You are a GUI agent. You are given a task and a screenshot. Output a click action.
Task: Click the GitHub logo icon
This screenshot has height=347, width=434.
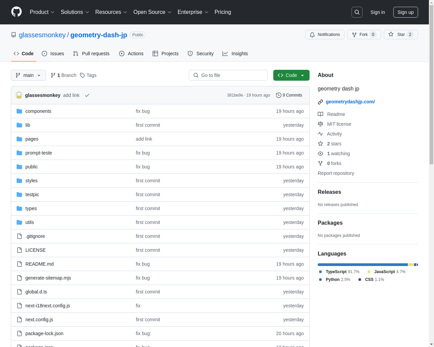17,12
